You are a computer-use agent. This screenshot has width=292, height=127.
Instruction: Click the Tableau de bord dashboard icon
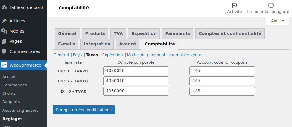tap(4, 7)
